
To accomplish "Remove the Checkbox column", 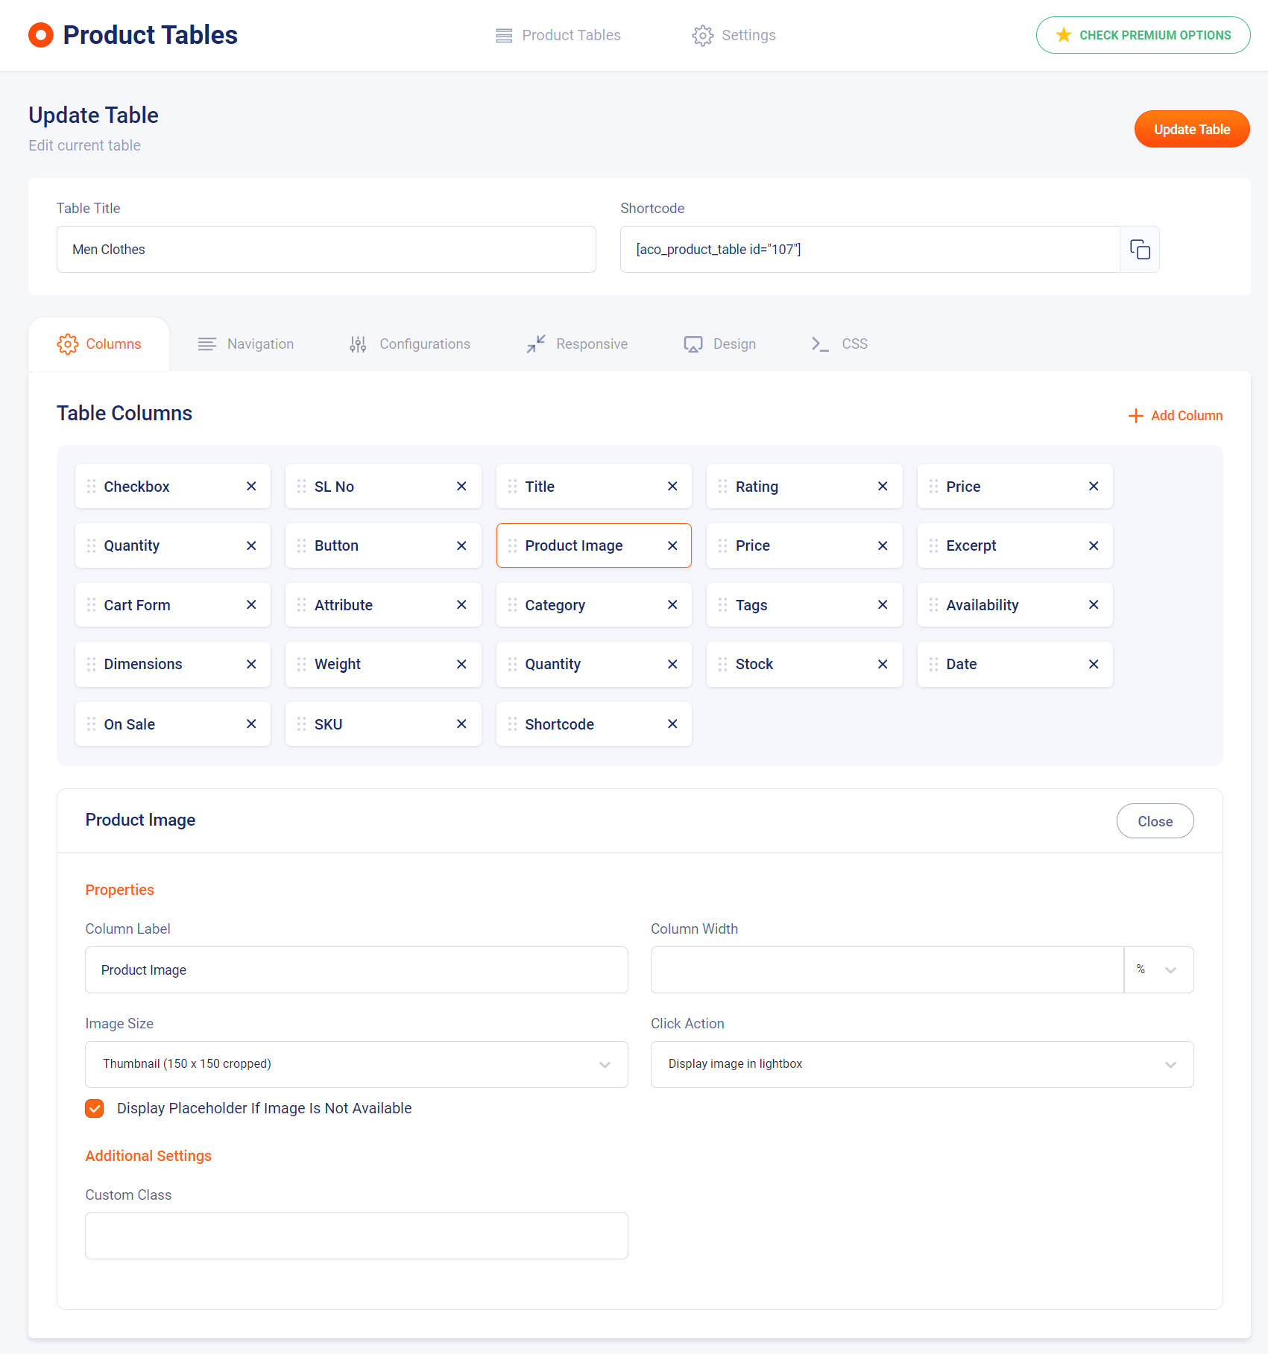I will pos(251,487).
